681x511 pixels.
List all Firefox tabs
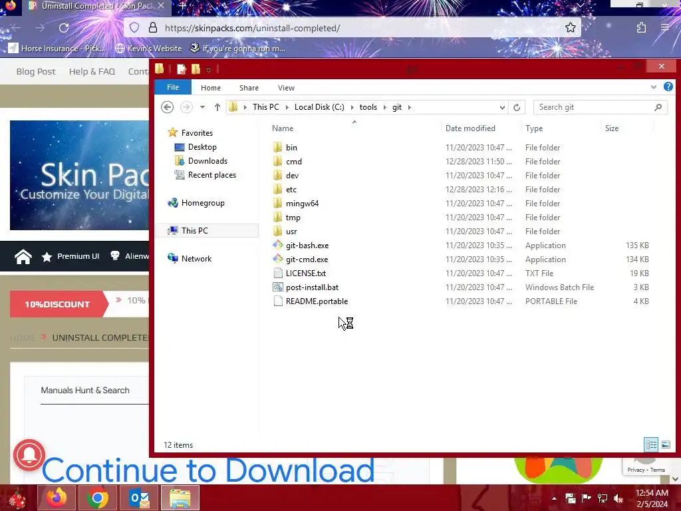[580, 5]
